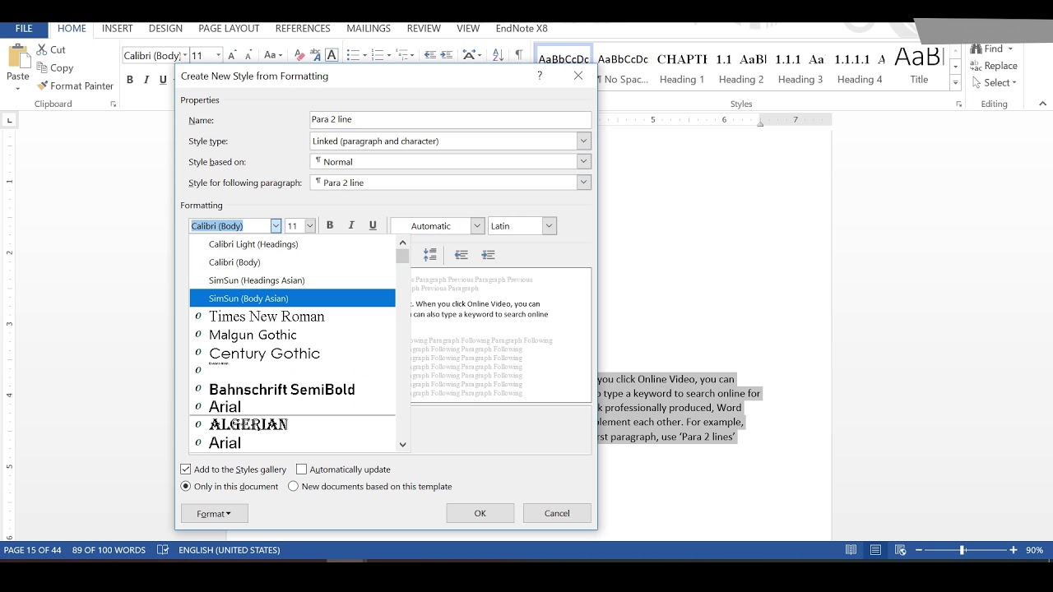Open Style for following paragraph dropdown
The width and height of the screenshot is (1053, 592).
[x=583, y=183]
